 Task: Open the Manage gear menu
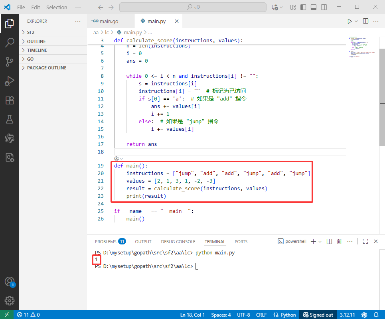(9, 301)
